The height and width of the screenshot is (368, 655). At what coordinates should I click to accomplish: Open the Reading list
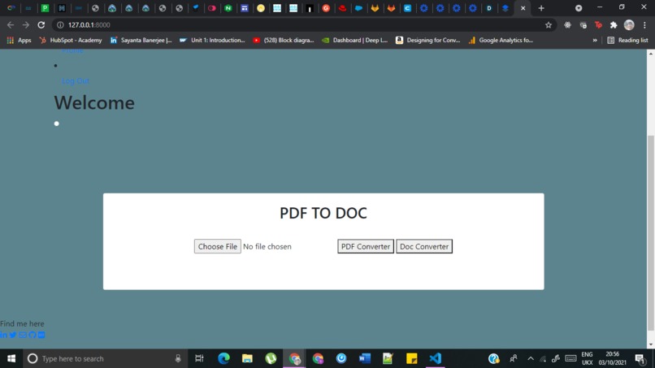click(628, 40)
